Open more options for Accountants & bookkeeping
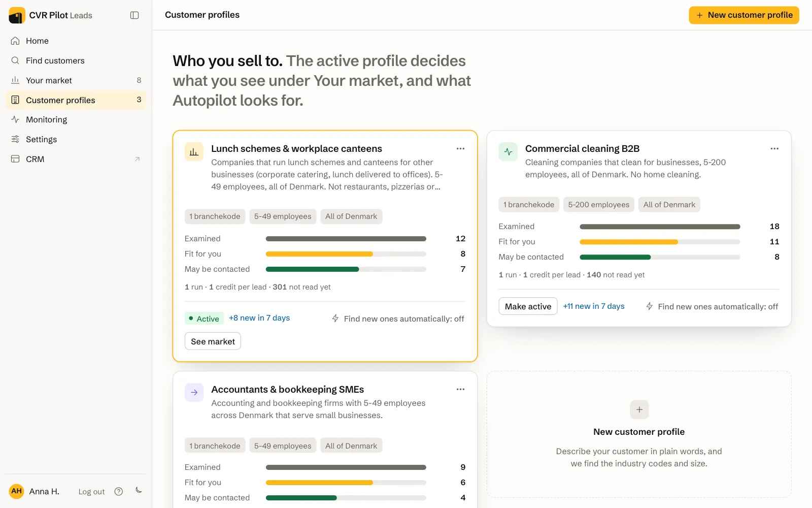This screenshot has height=508, width=812. tap(460, 390)
